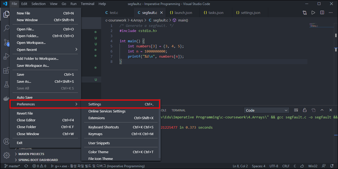Click New File in File menu
Viewport: 338px width, 169px height.
click(45, 13)
